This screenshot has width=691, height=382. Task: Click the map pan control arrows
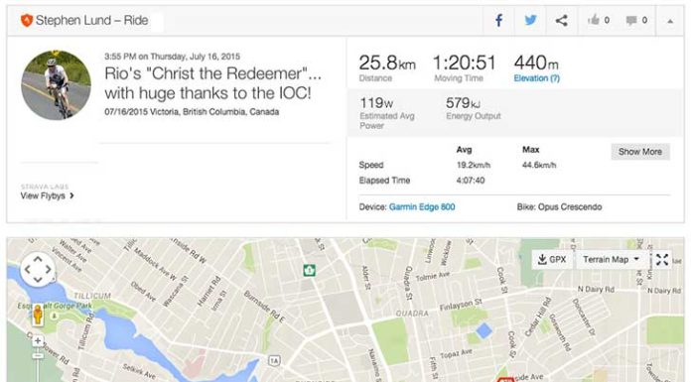click(x=38, y=269)
